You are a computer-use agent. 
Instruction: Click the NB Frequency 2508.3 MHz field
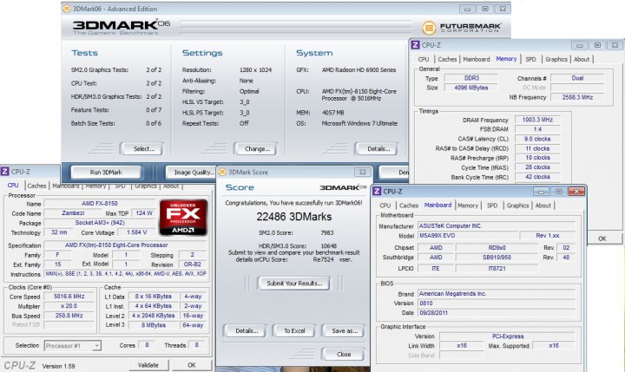pos(576,97)
